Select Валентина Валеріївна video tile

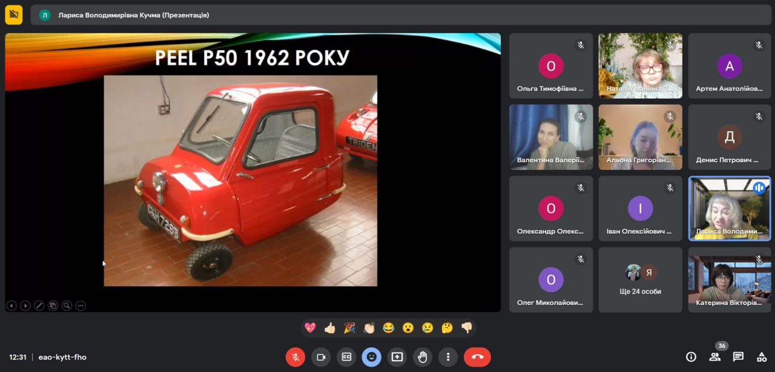pyautogui.click(x=551, y=137)
